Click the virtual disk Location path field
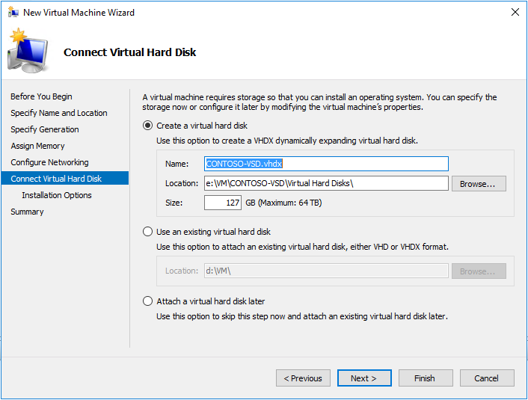This screenshot has width=528, height=400. click(325, 183)
